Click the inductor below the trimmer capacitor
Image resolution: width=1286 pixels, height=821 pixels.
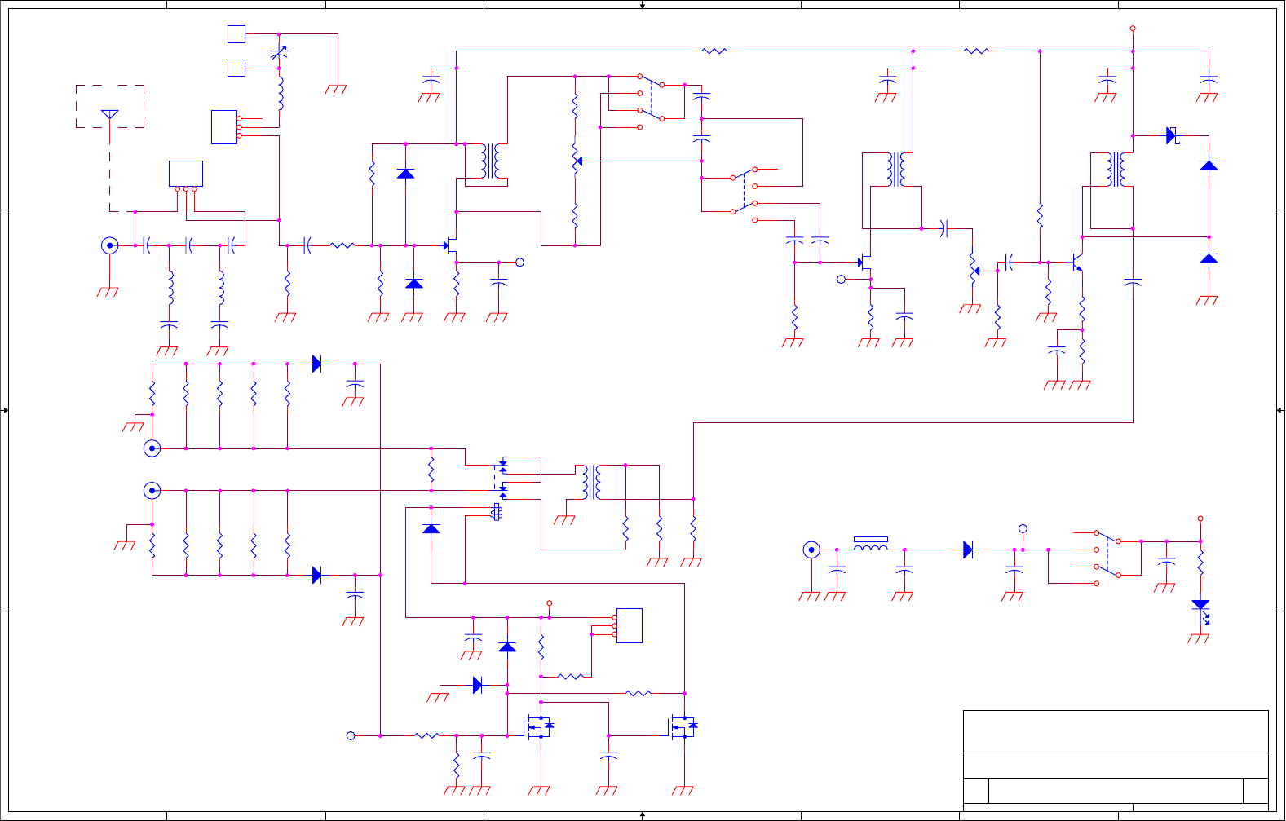281,94
